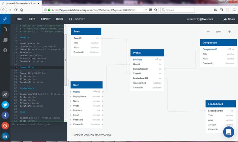
Task: Open the DOCS menu
Action: pos(59,19)
